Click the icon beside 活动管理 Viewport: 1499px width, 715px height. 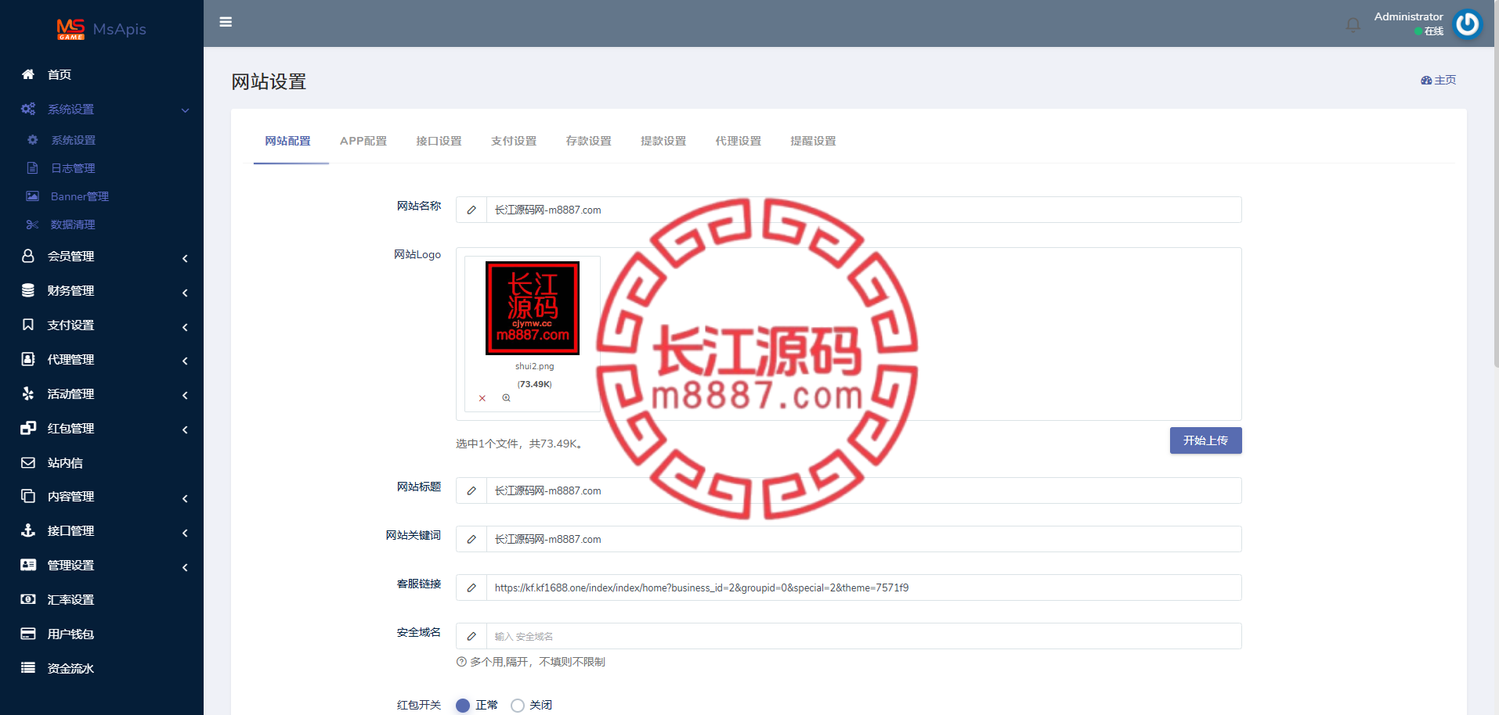pos(28,393)
